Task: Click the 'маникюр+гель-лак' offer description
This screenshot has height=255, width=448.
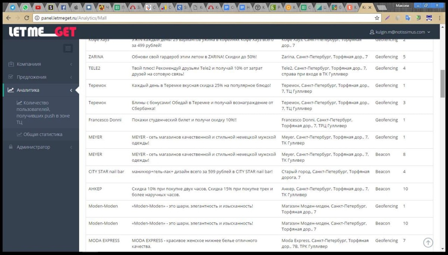Action: pos(202,171)
